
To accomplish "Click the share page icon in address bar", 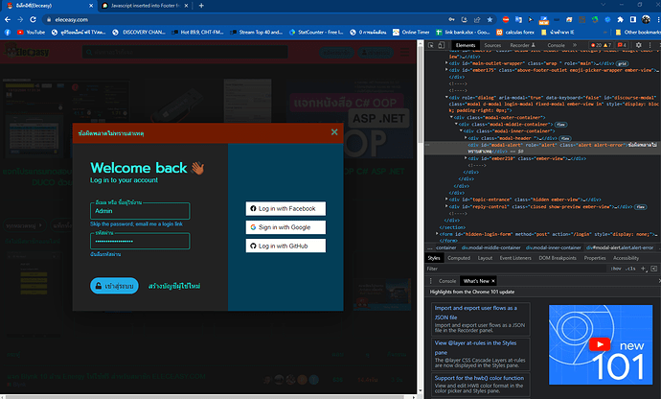I will (477, 19).
